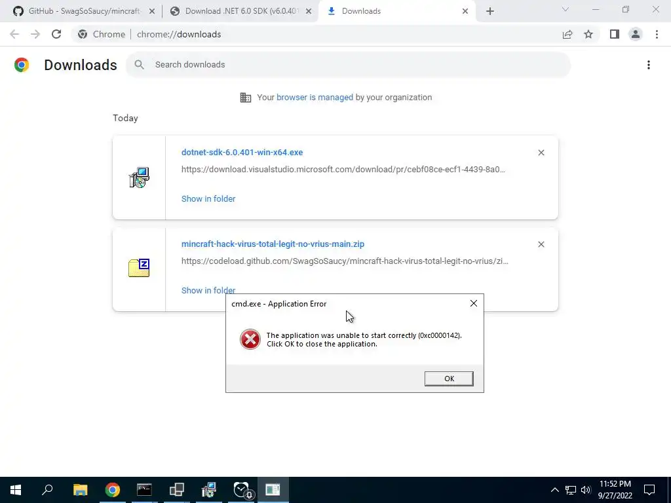Remove dotnet-sdk entry from downloads list
The image size is (671, 503).
tap(541, 153)
